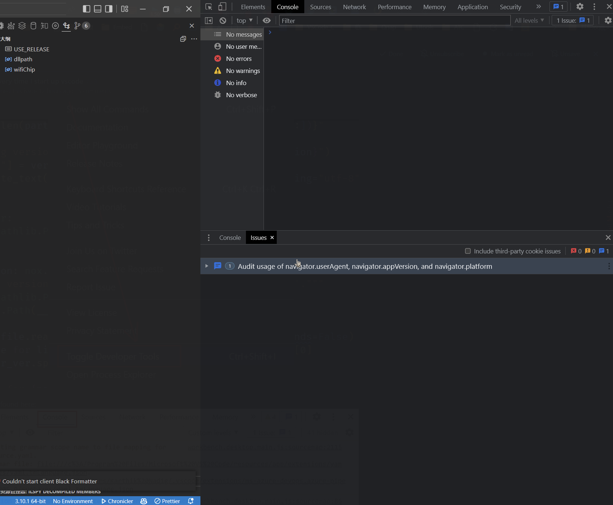613x505 pixels.
Task: Open the All levels dropdown
Action: coord(529,21)
